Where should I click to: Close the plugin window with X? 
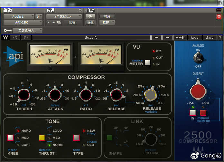point(220,3)
